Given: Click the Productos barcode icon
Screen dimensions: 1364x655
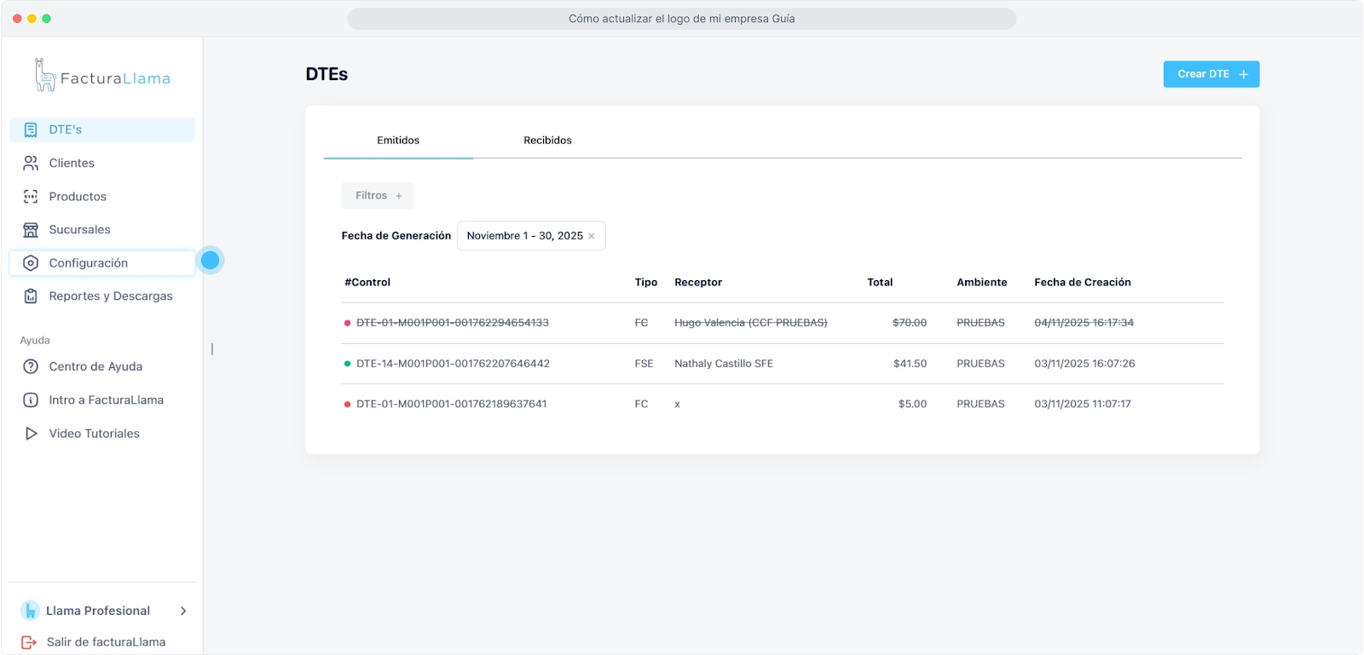Looking at the screenshot, I should (x=31, y=197).
